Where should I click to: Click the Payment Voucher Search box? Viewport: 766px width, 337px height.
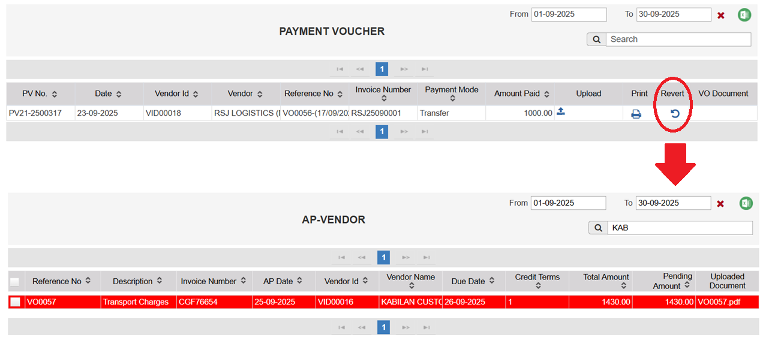[678, 40]
